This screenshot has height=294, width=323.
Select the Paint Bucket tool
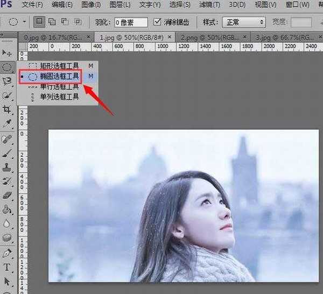pyautogui.click(x=7, y=209)
